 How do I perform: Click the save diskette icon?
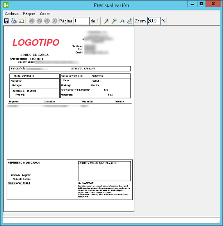pyautogui.click(x=6, y=21)
